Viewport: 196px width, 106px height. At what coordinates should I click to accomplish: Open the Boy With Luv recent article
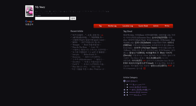(88, 69)
